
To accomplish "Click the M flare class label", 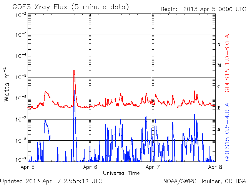I will (219, 66).
